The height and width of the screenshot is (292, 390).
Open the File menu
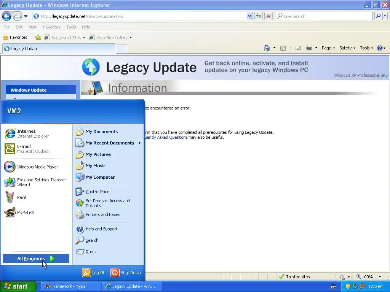[7, 27]
